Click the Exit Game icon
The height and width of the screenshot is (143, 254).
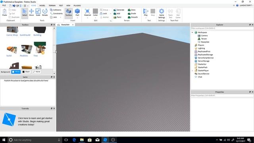178,14
